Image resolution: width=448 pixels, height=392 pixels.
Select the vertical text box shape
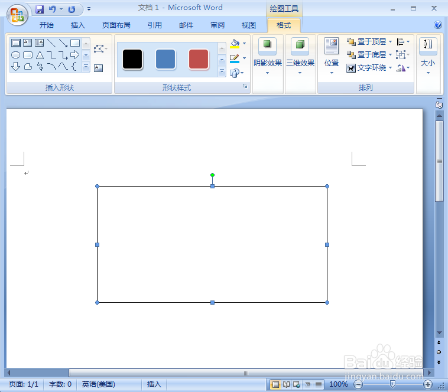39,43
